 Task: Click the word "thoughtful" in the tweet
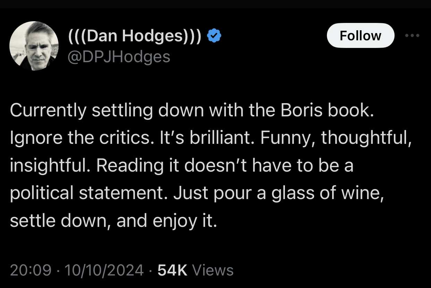[x=363, y=138]
